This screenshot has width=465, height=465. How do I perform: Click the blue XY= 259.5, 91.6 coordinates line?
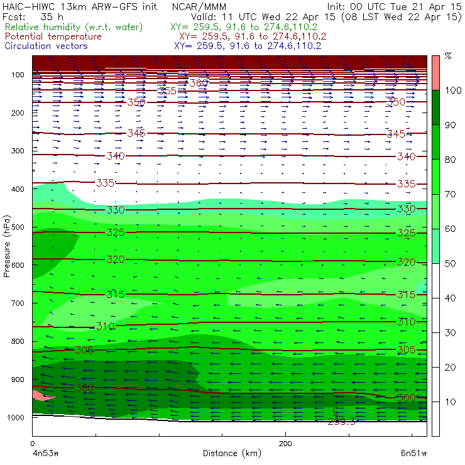(248, 46)
